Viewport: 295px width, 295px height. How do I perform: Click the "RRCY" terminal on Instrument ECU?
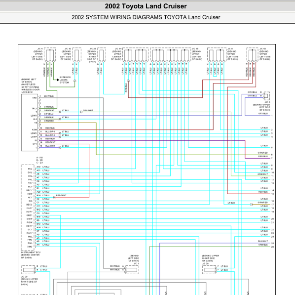tap(30, 190)
